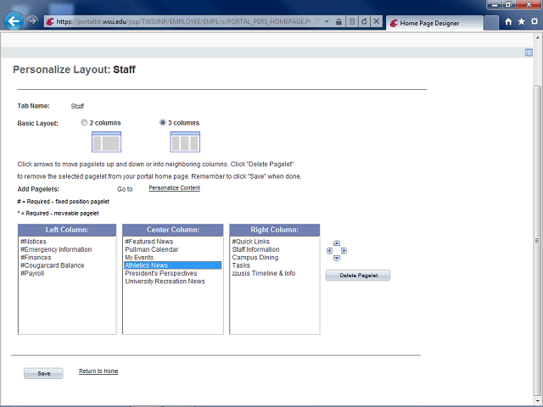The image size is (543, 407).
Task: Select #Cougarcard Balance in the Left Column list
Action: (52, 265)
